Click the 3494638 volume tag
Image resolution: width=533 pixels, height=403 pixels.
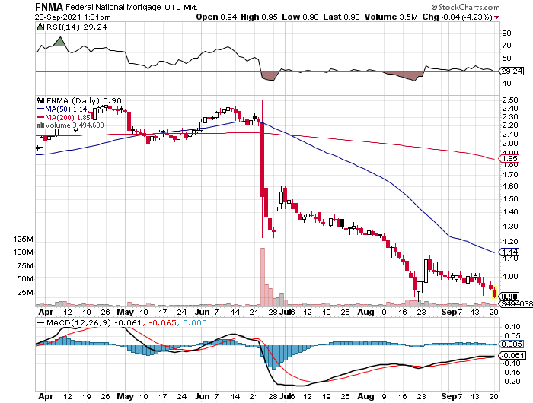pos(515,303)
